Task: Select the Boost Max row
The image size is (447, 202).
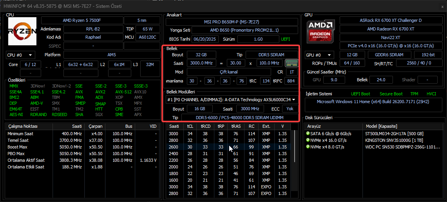Action: coord(83,147)
